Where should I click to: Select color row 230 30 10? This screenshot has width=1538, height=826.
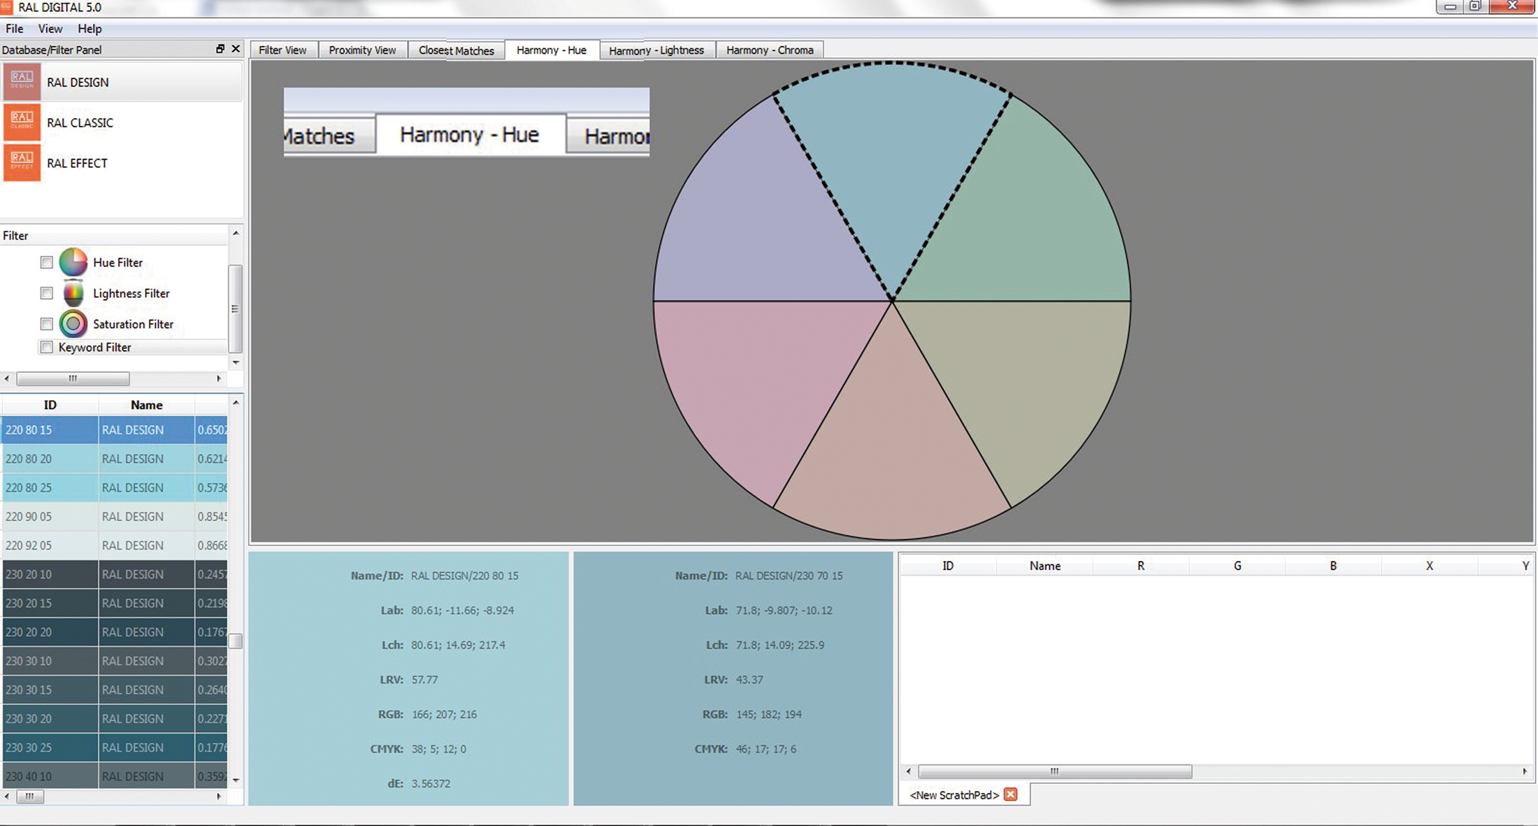(x=115, y=660)
